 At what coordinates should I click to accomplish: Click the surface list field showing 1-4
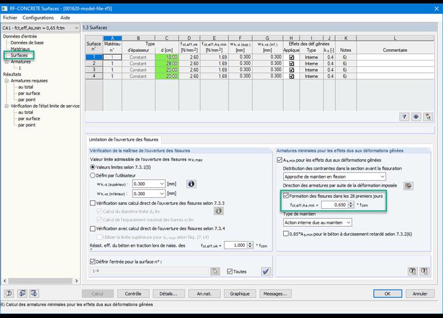pyautogui.click(x=149, y=271)
